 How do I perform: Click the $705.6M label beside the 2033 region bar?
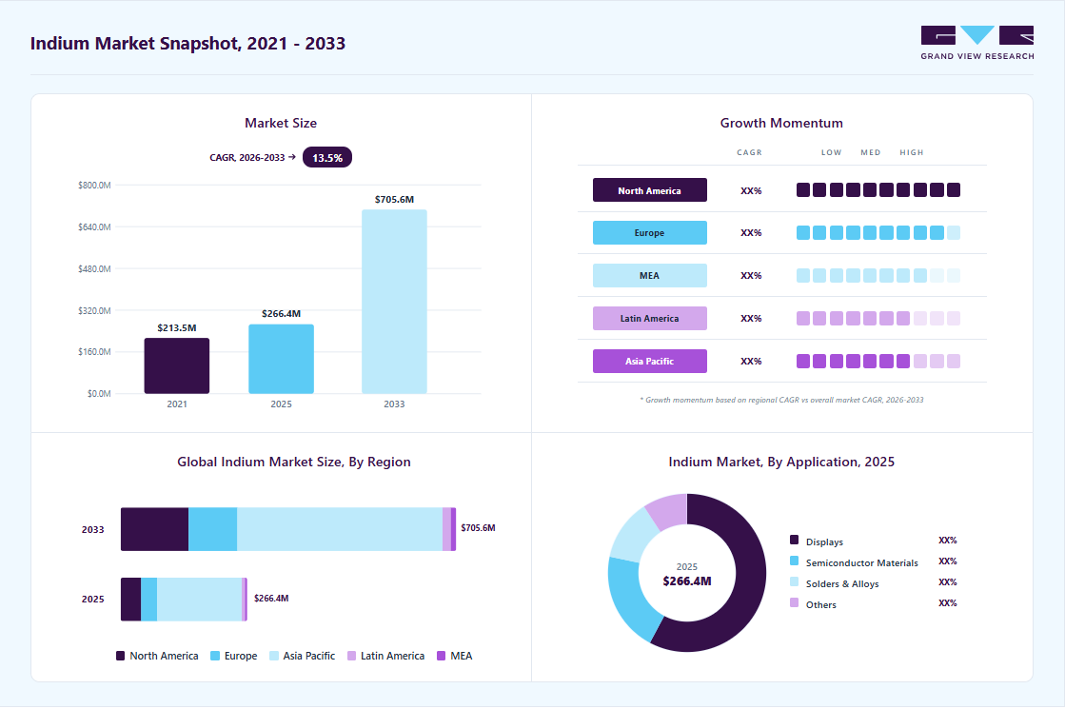[478, 527]
